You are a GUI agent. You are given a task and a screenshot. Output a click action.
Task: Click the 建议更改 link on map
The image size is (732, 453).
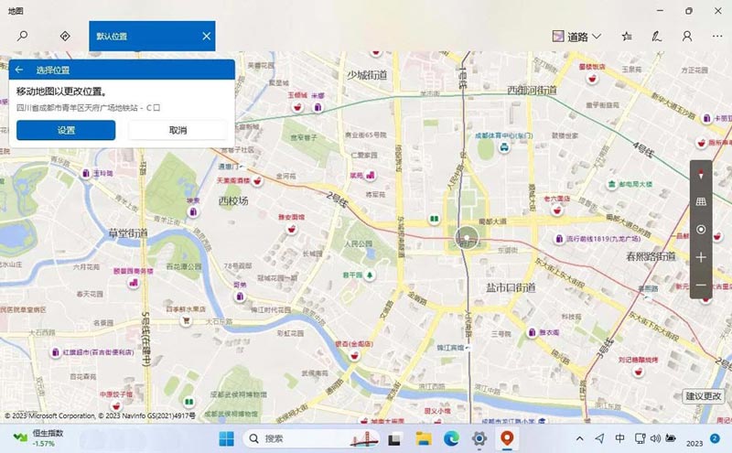(704, 396)
